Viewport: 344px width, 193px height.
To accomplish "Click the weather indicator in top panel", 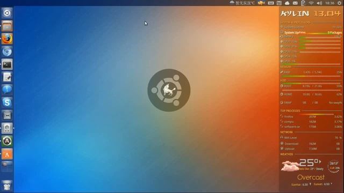I will [242, 3].
